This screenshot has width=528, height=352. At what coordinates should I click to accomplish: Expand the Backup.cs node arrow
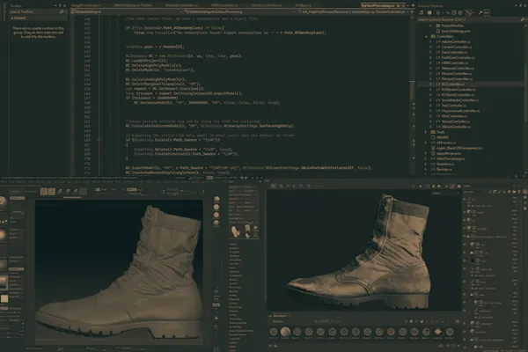[x=426, y=170]
